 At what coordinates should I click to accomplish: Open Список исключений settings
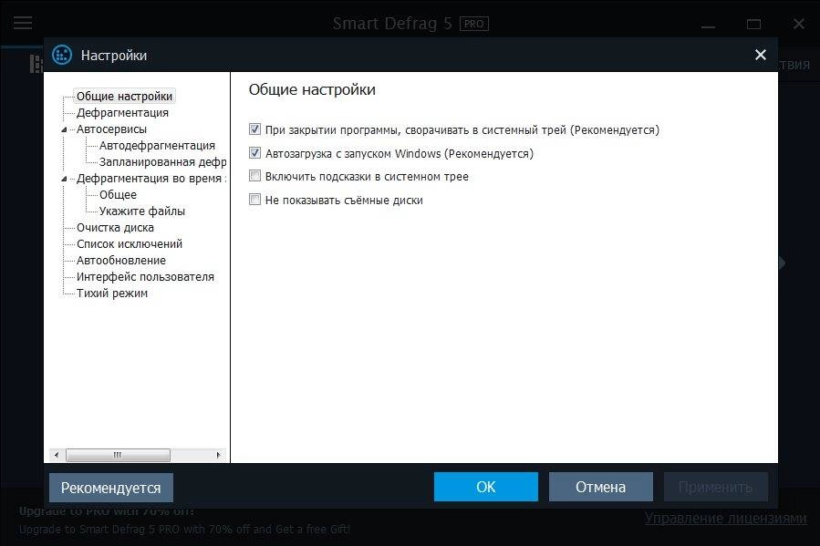pyautogui.click(x=130, y=244)
